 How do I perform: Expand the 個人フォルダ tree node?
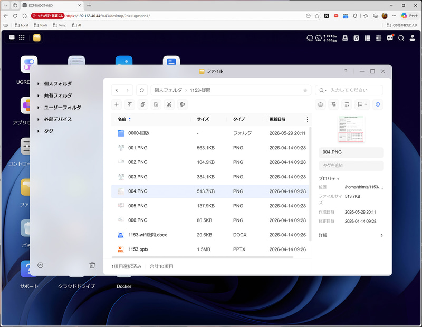(x=39, y=84)
